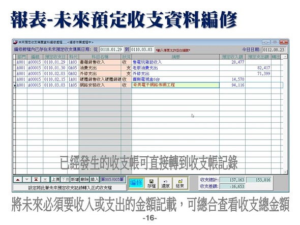Select date cell 0110.01.30
Image resolution: width=300 pixels, height=225 pixels.
pos(55,68)
